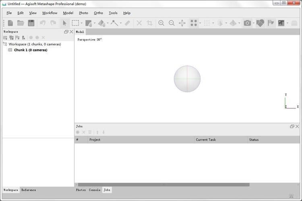Save the project using floppy disk icon
Image resolution: width=302 pixels, height=201 pixels.
31,23
